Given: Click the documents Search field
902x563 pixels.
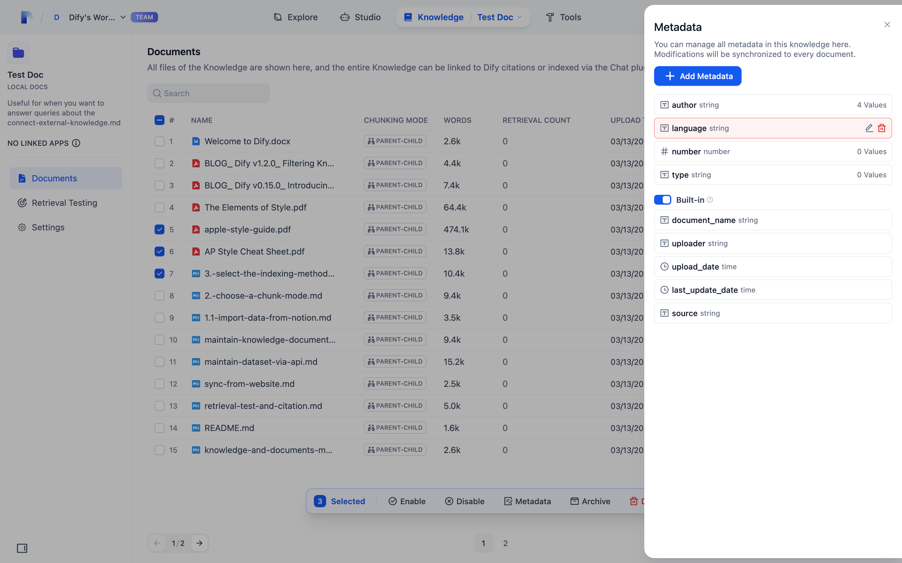Looking at the screenshot, I should (x=209, y=93).
